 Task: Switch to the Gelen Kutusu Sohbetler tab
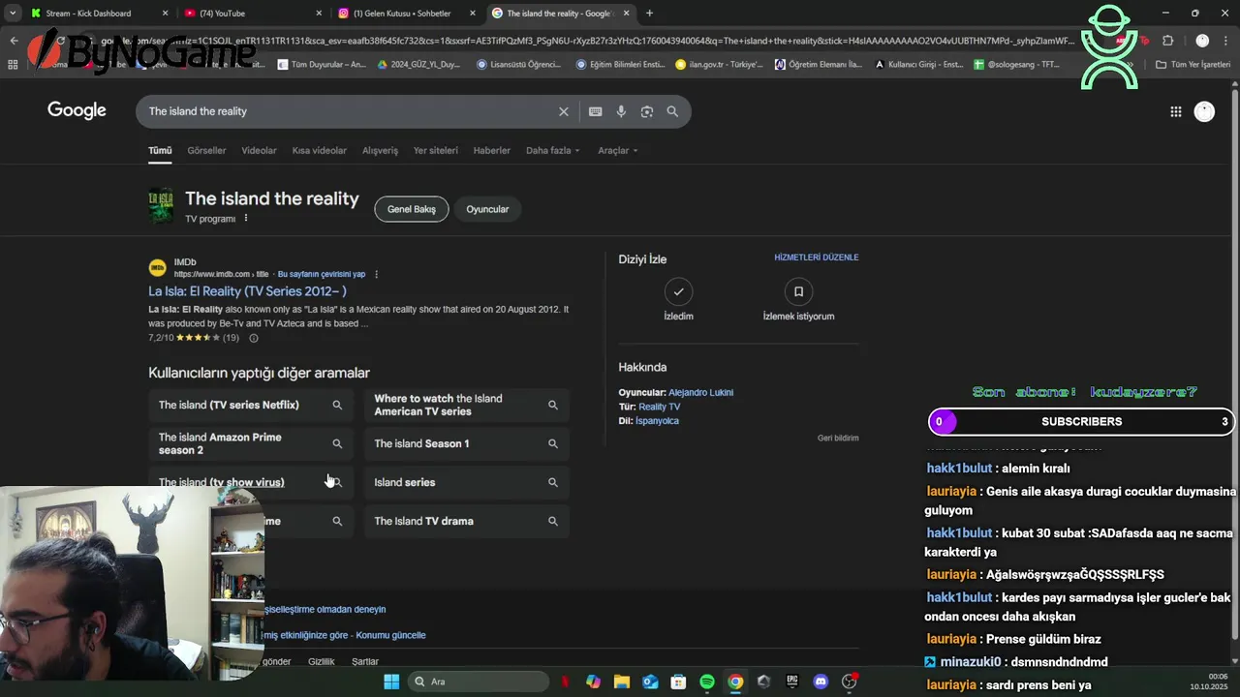(x=407, y=14)
